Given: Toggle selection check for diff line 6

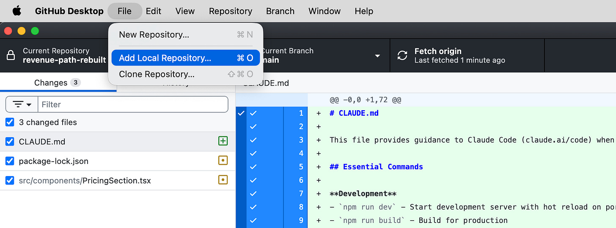Looking at the screenshot, I should (253, 180).
